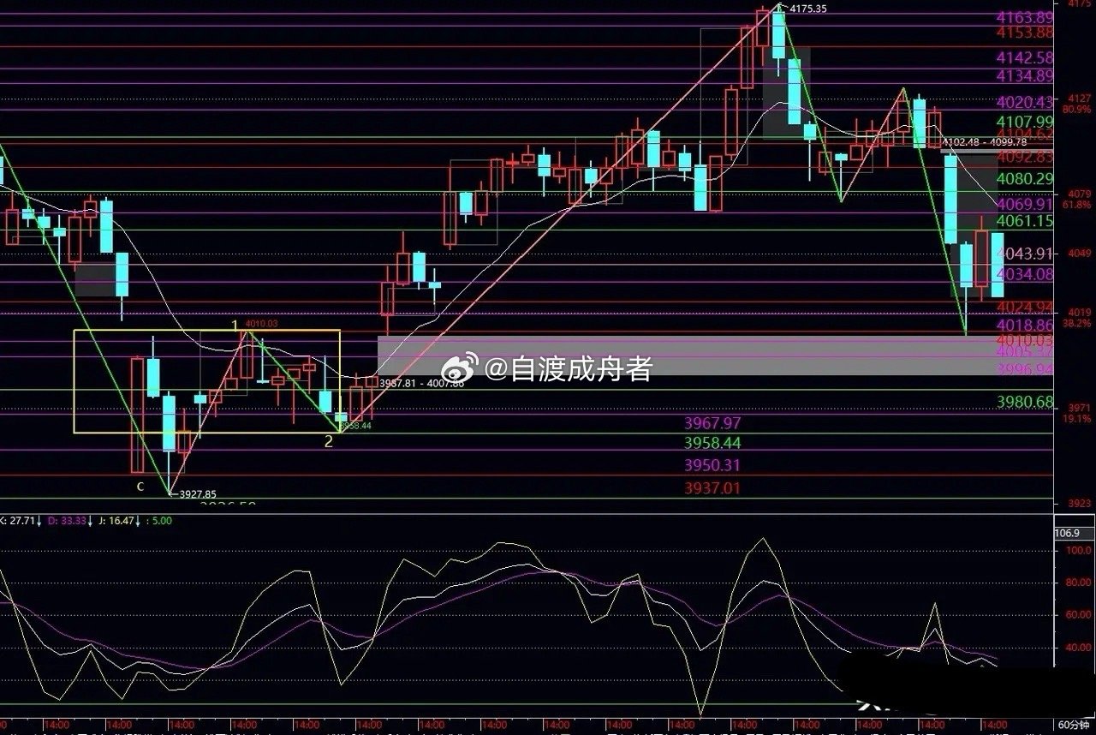Click the down arrow beside J value 16.47
Image resolution: width=1096 pixels, height=735 pixels.
click(140, 520)
